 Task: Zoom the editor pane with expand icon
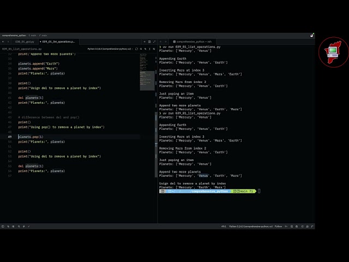(x=154, y=41)
